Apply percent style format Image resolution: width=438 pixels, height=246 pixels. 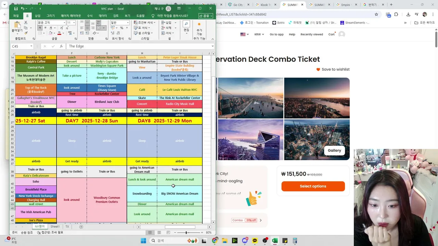(122, 28)
